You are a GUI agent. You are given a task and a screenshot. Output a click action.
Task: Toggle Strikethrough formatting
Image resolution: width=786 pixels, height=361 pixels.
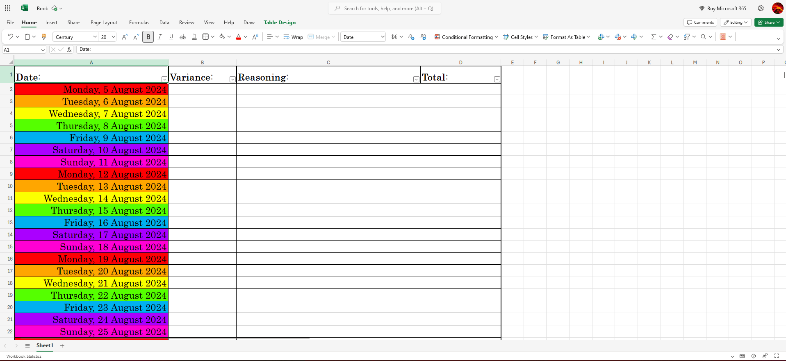(183, 37)
